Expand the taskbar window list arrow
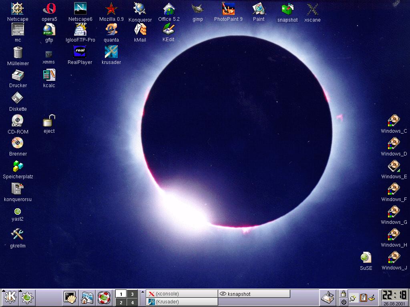This screenshot has width=410, height=307. click(x=143, y=292)
